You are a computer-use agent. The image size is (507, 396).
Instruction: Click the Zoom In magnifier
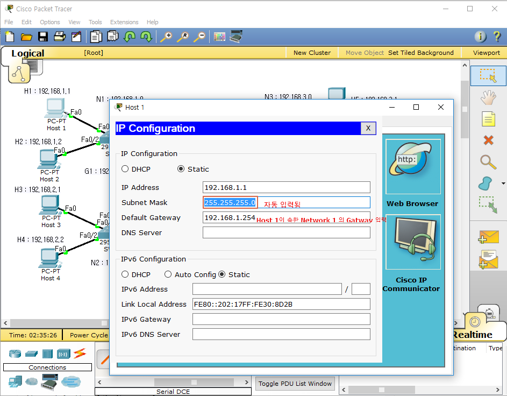pos(167,37)
